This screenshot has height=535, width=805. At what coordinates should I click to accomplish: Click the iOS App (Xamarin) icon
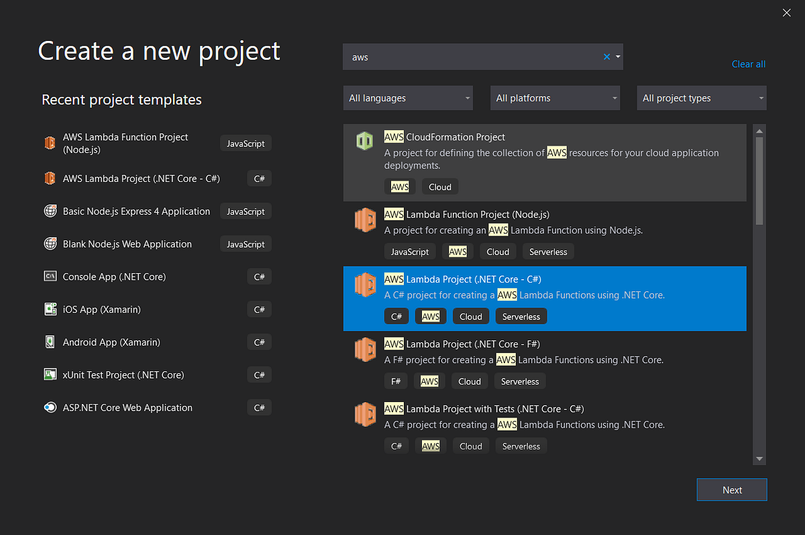point(50,309)
